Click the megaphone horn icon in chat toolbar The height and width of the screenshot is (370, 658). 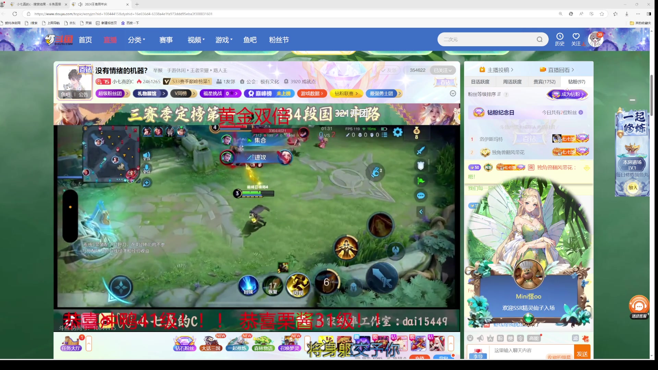coord(480,338)
